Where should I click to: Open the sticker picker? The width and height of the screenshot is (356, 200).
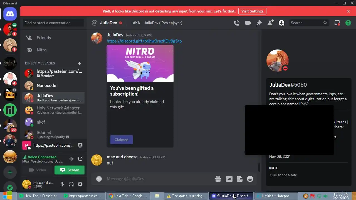pos(240,179)
